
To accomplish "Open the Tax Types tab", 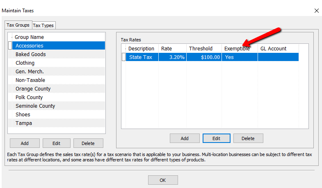I will [x=43, y=25].
